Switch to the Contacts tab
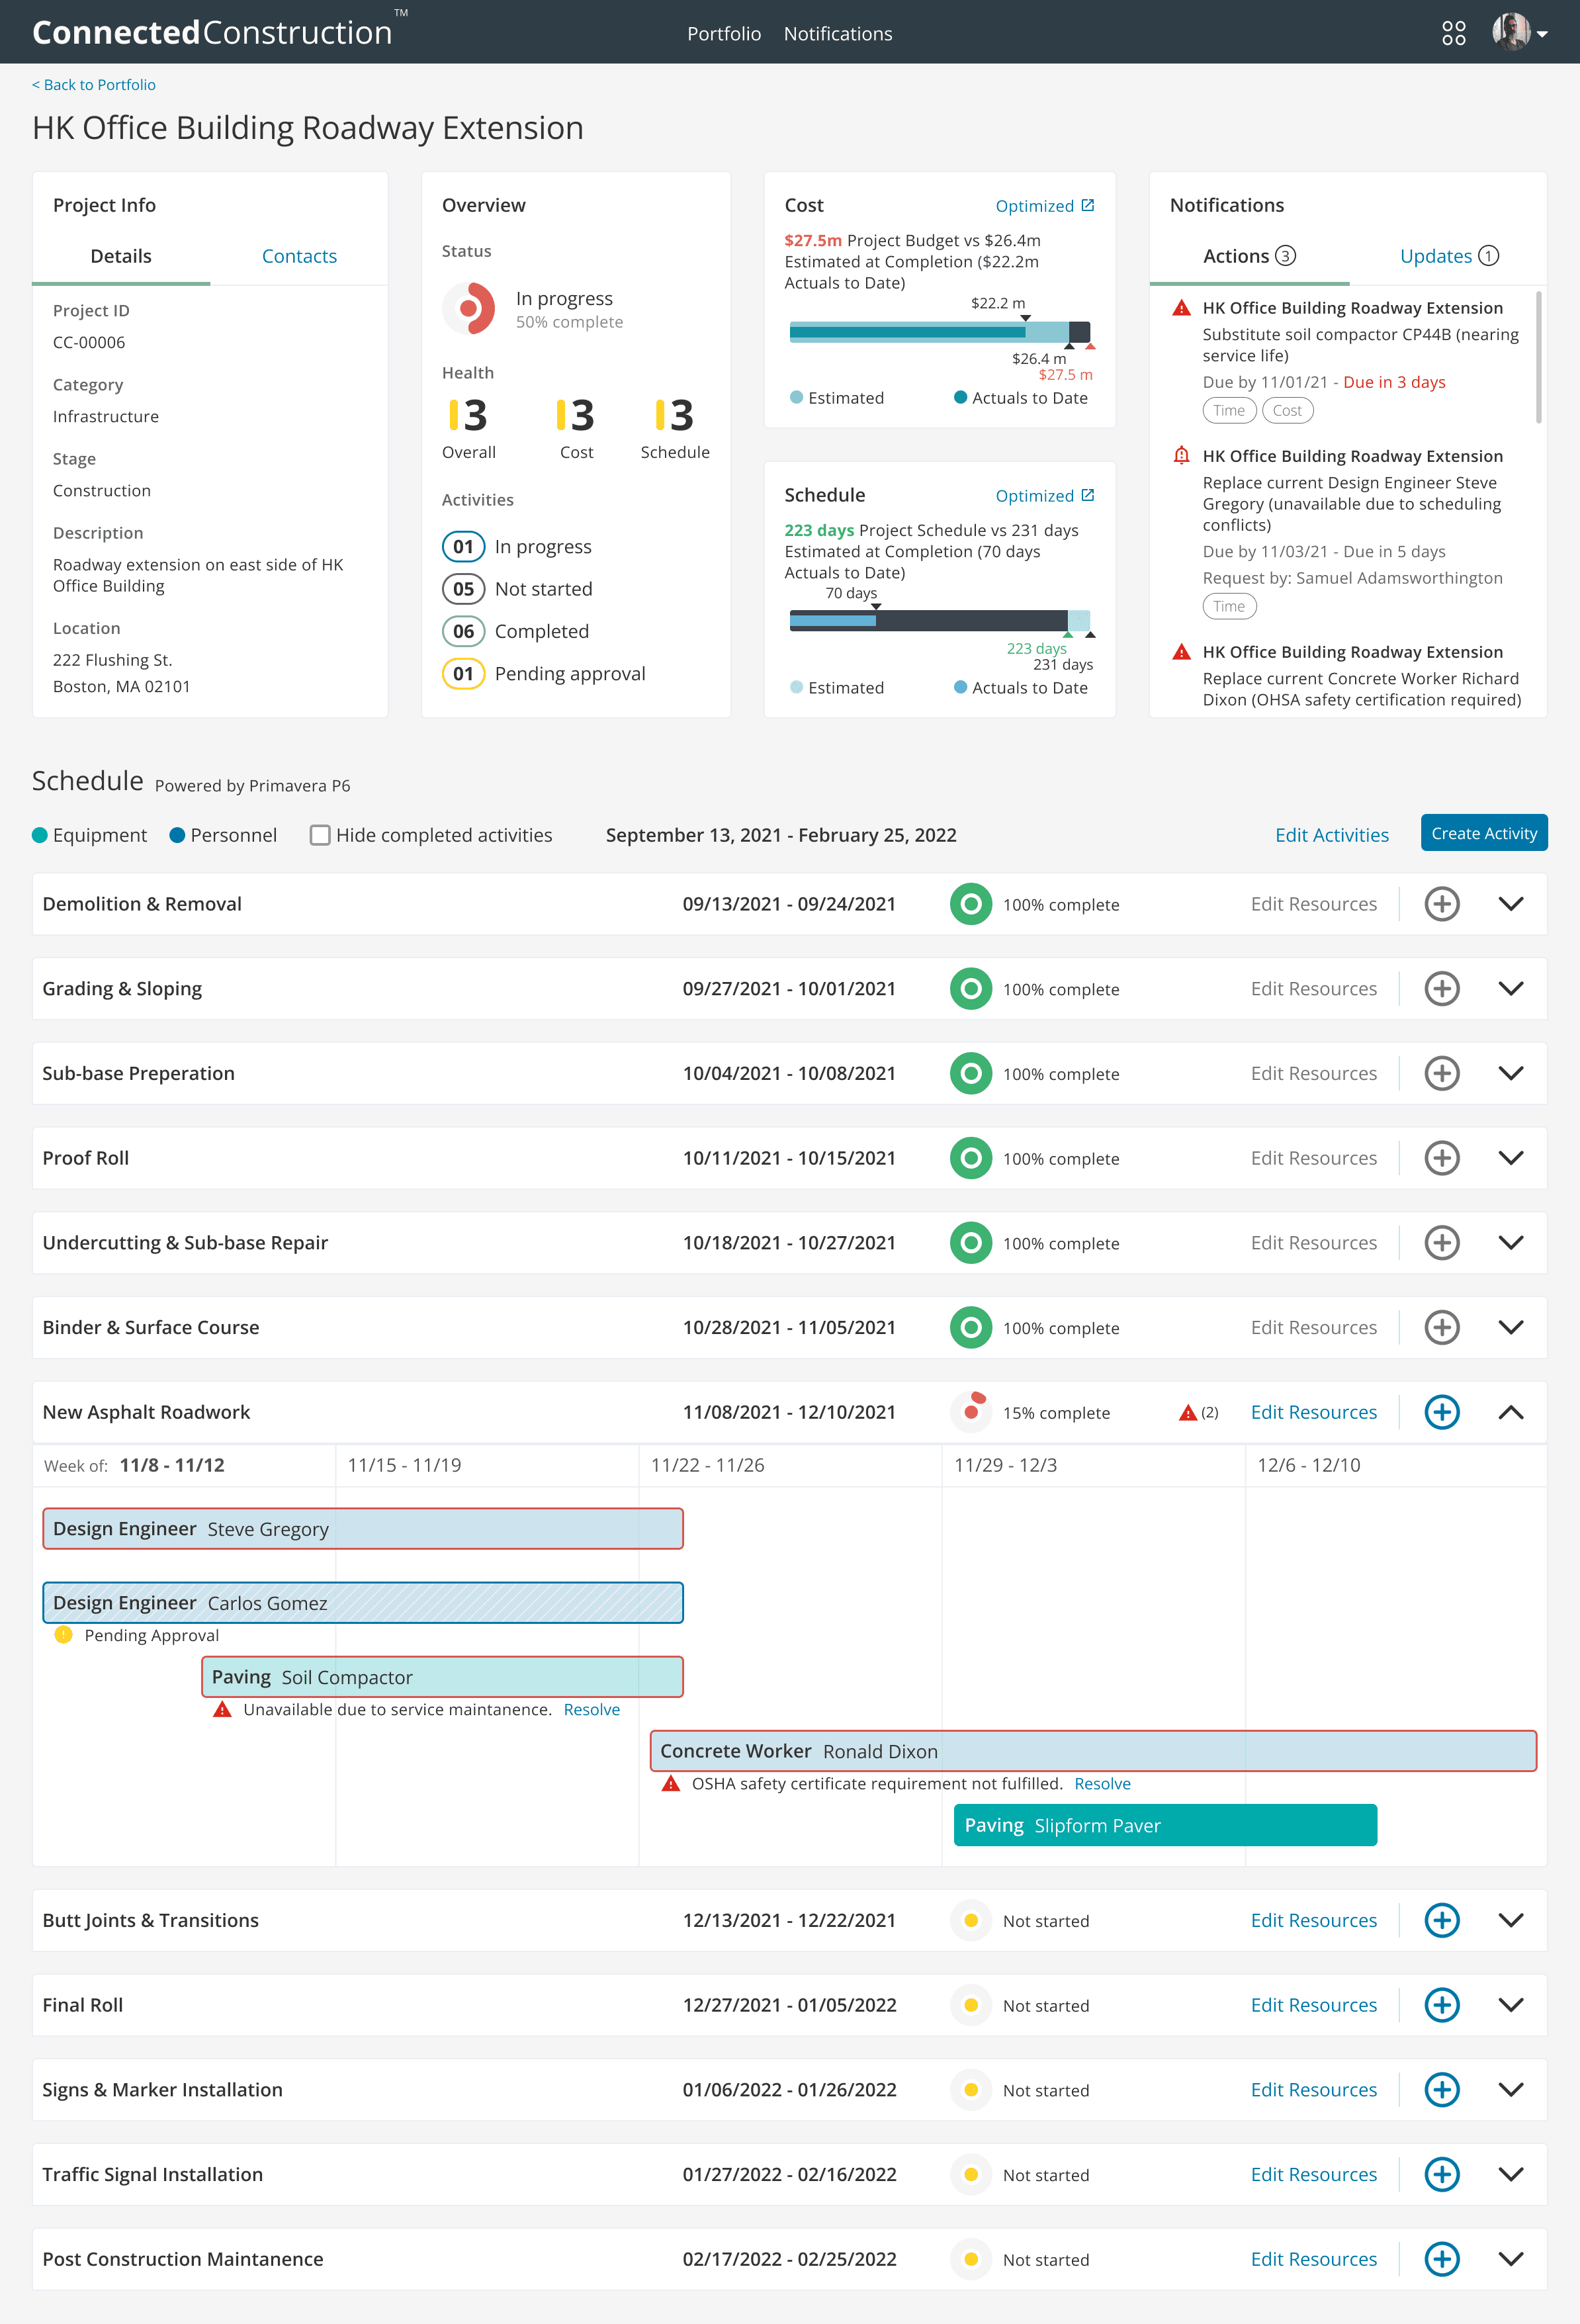Screen dimensions: 1580x2324 (299, 256)
